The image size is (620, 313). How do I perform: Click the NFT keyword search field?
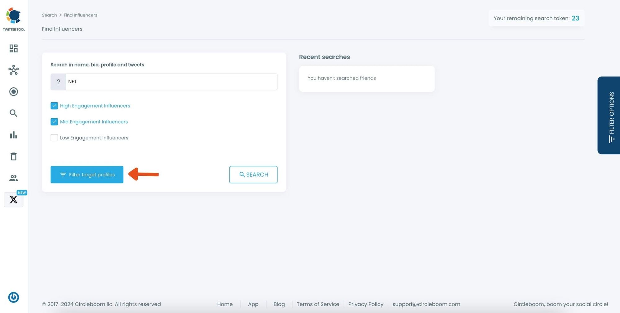point(171,82)
